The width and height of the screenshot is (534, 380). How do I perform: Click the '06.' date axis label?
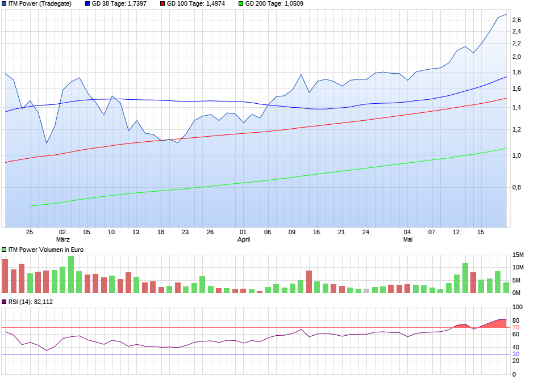click(x=268, y=232)
